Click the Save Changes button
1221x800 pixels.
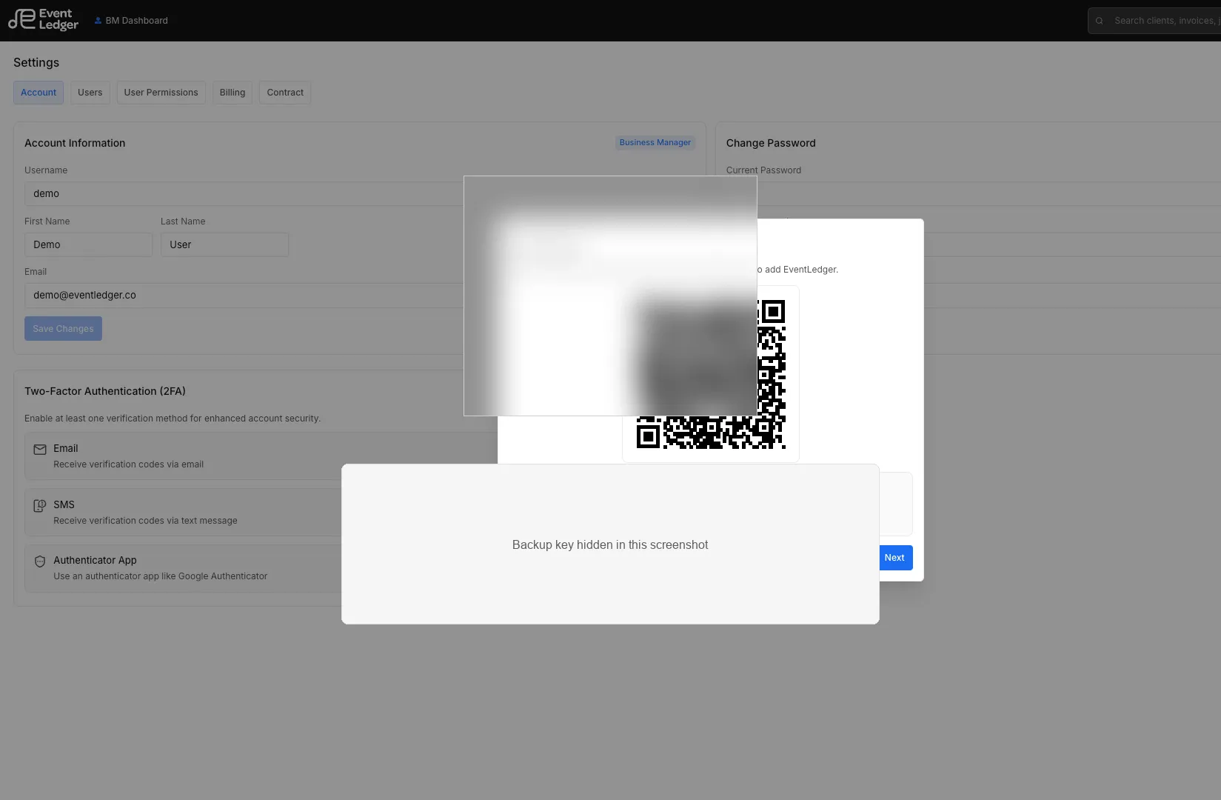click(63, 329)
